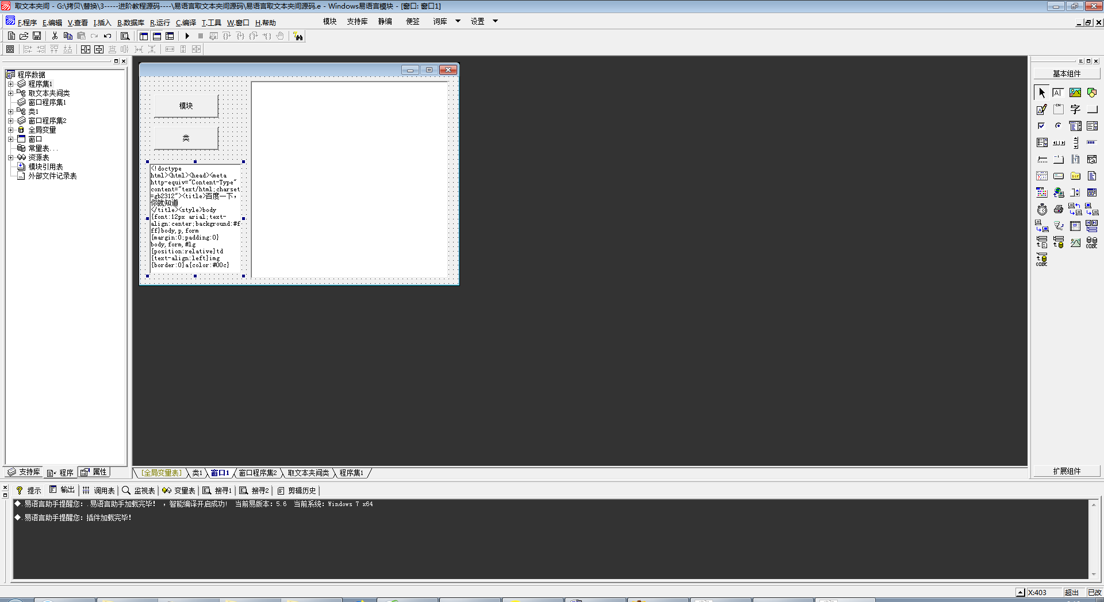This screenshot has height=602, width=1104.
Task: Select the printer component icon
Action: coord(1058,210)
